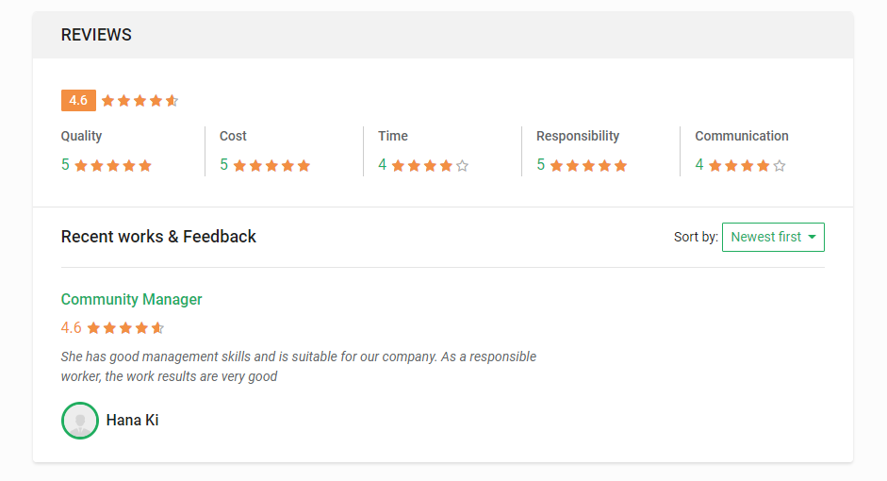887x481 pixels.
Task: Click the overall half-filled fifth star
Action: [x=172, y=100]
